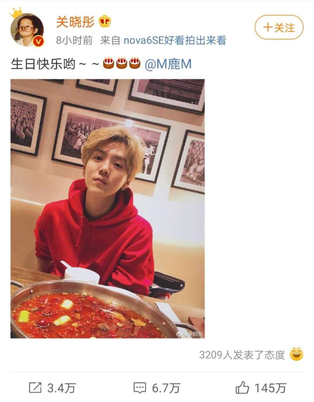Screen dimensions: 314x402
Task: Open the hot pot photo
Action: tap(108, 209)
